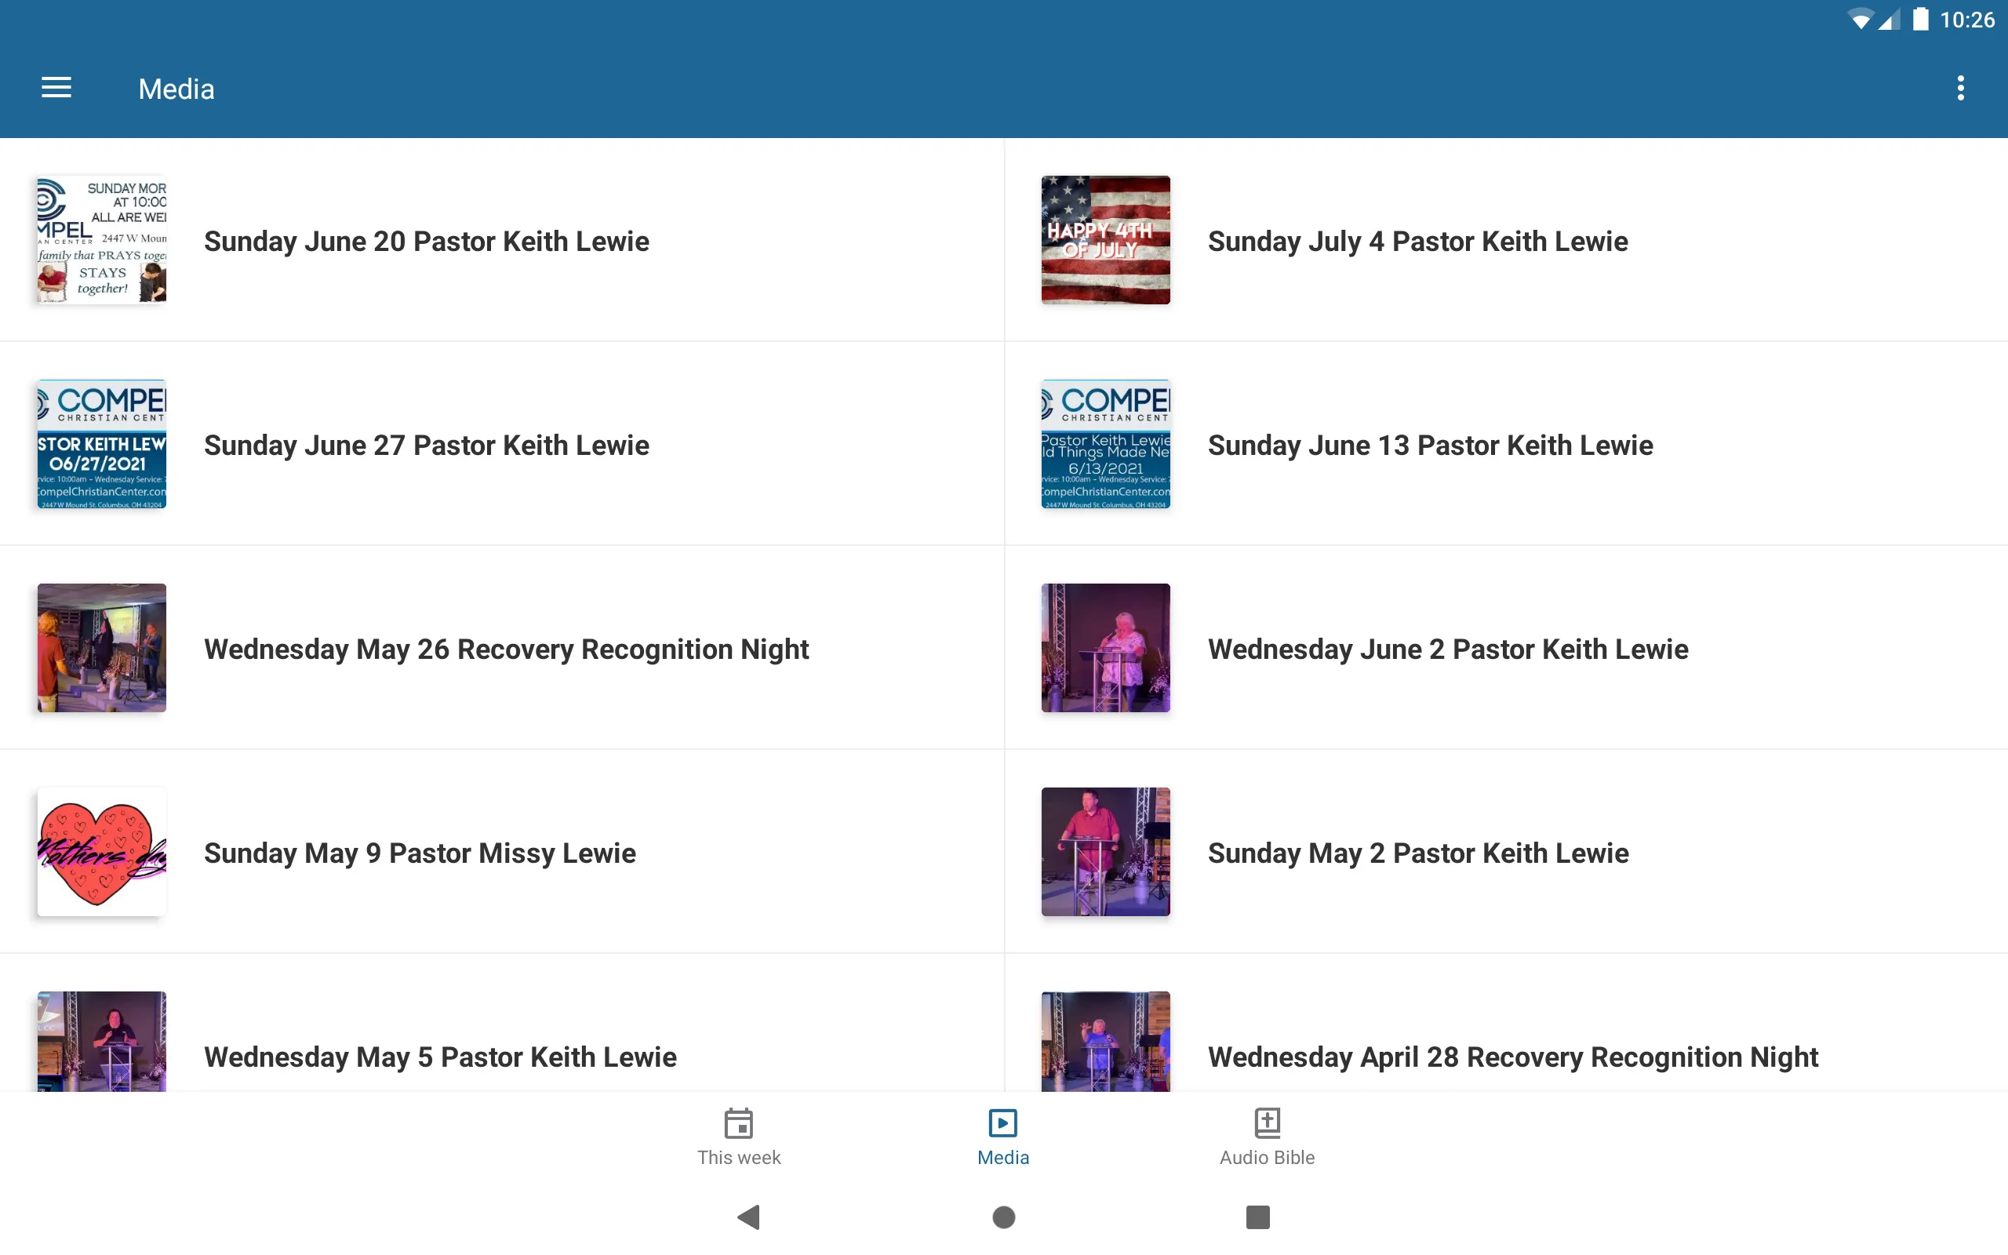Viewport: 2008px width, 1255px height.
Task: Select Sunday May 9 Pastor Missy Lewie
Action: tap(419, 852)
